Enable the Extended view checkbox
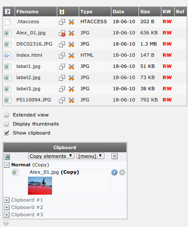This screenshot has height=227, width=188. pos(6,115)
